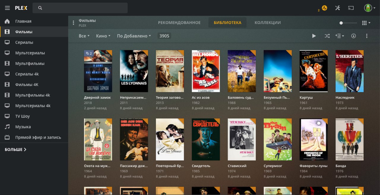380x195 pixels.
Task: Click the cast to device icon
Action: click(x=351, y=8)
